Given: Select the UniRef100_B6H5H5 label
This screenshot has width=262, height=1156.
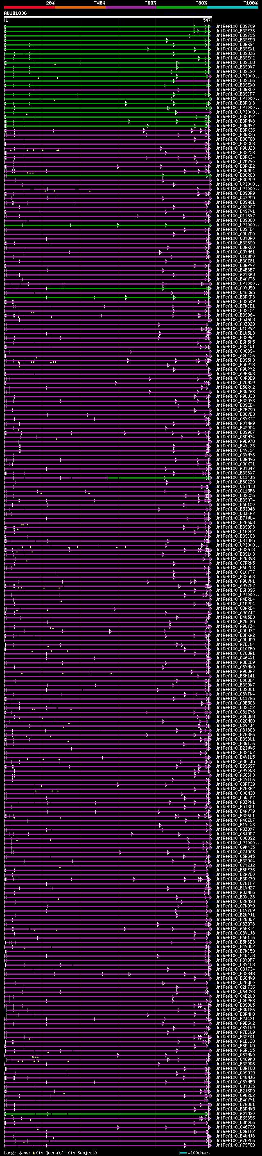Looking at the screenshot, I should [x=235, y=342].
